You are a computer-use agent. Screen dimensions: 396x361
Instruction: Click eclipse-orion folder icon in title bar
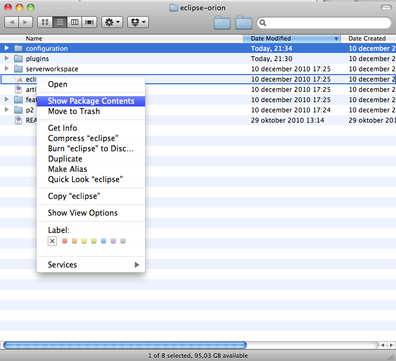[x=174, y=8]
